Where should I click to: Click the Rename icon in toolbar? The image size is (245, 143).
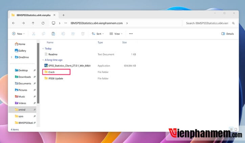point(63,34)
